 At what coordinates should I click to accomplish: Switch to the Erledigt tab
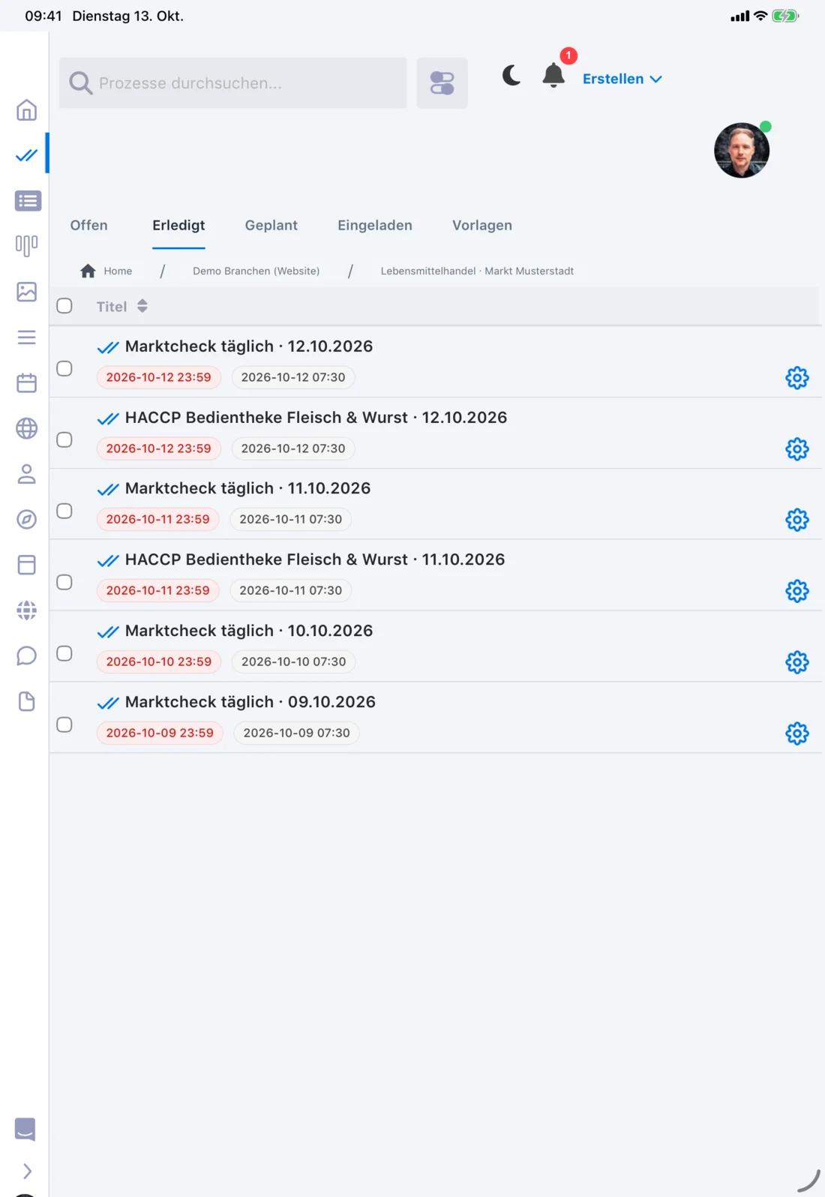coord(178,226)
